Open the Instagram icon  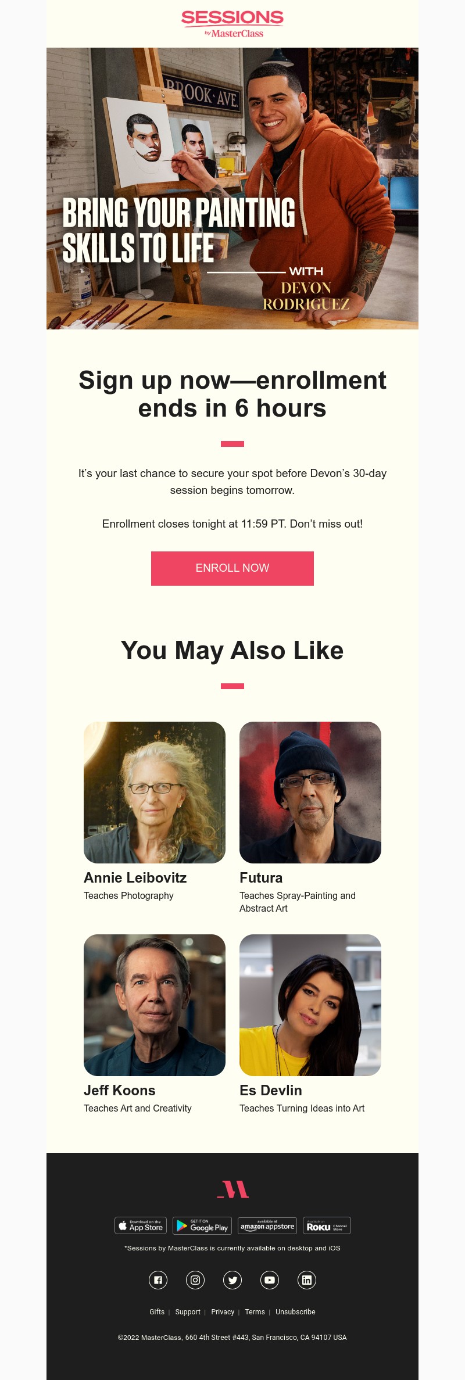195,1280
